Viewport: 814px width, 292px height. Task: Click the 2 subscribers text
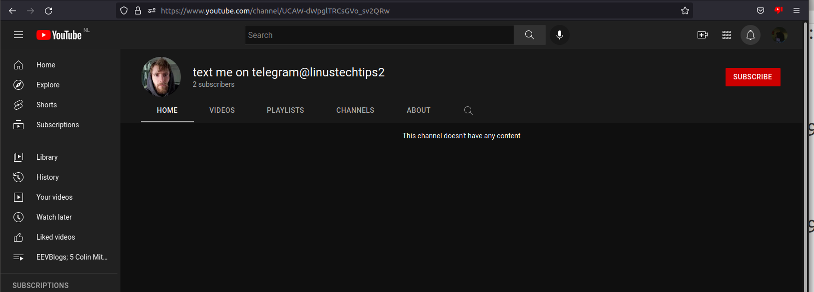213,84
